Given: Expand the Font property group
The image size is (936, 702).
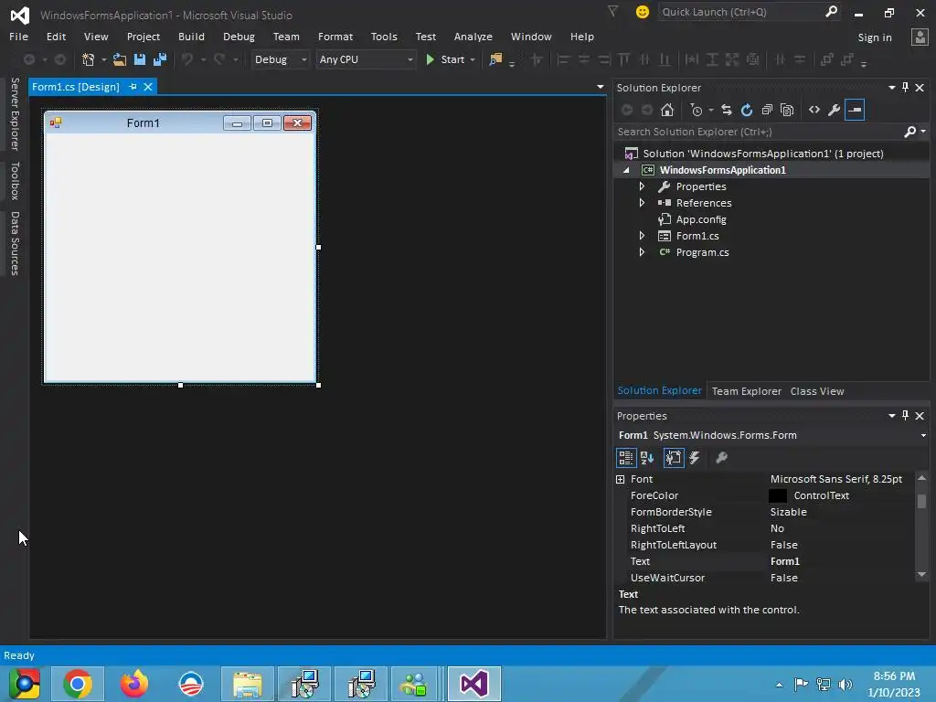Looking at the screenshot, I should point(621,479).
